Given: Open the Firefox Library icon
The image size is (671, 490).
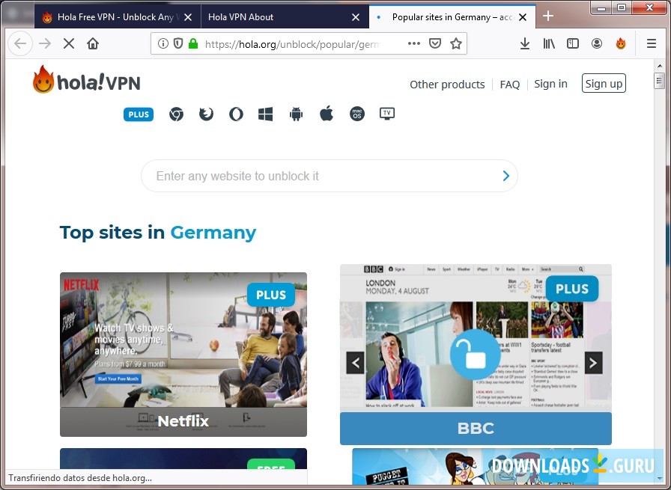Looking at the screenshot, I should pyautogui.click(x=549, y=43).
